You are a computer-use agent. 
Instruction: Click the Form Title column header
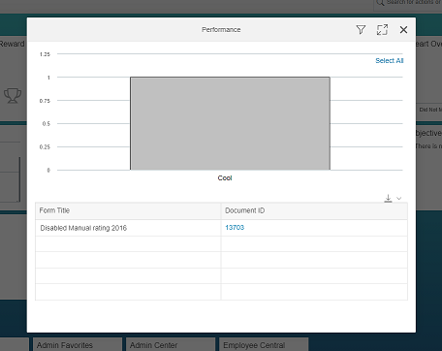tap(128, 210)
